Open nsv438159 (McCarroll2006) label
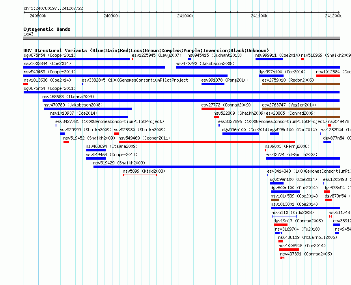Viewport: 351px width, 285px height. click(308, 237)
